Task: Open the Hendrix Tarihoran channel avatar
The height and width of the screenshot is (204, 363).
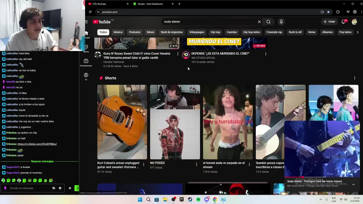Action: (x=98, y=55)
